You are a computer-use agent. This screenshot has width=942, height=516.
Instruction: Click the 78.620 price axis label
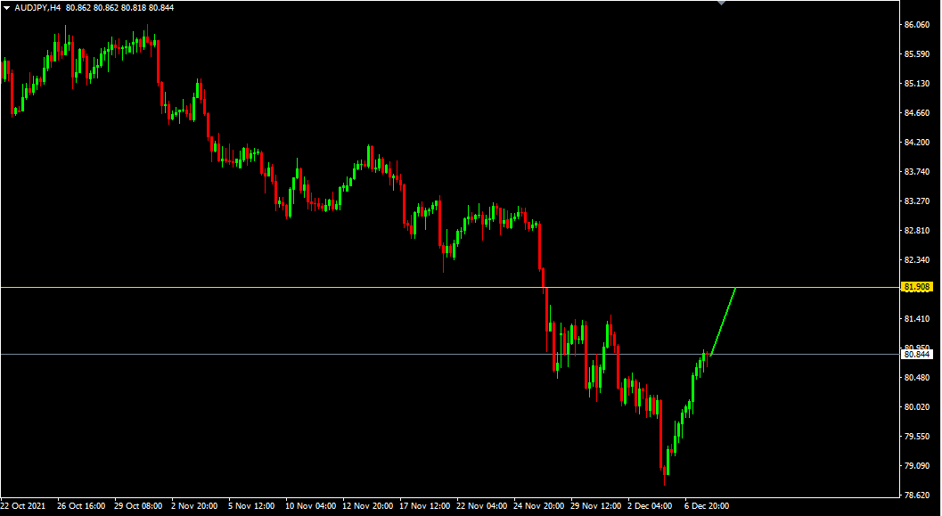tap(917, 495)
